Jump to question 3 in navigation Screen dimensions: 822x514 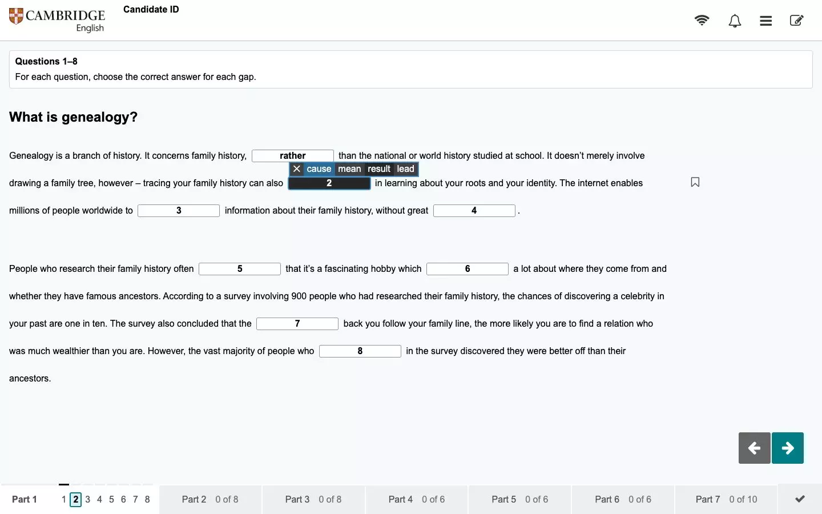point(87,499)
